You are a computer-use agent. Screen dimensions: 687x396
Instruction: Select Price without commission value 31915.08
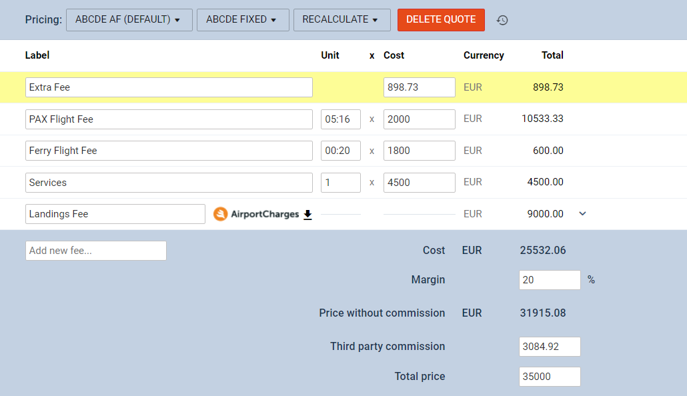click(x=543, y=313)
